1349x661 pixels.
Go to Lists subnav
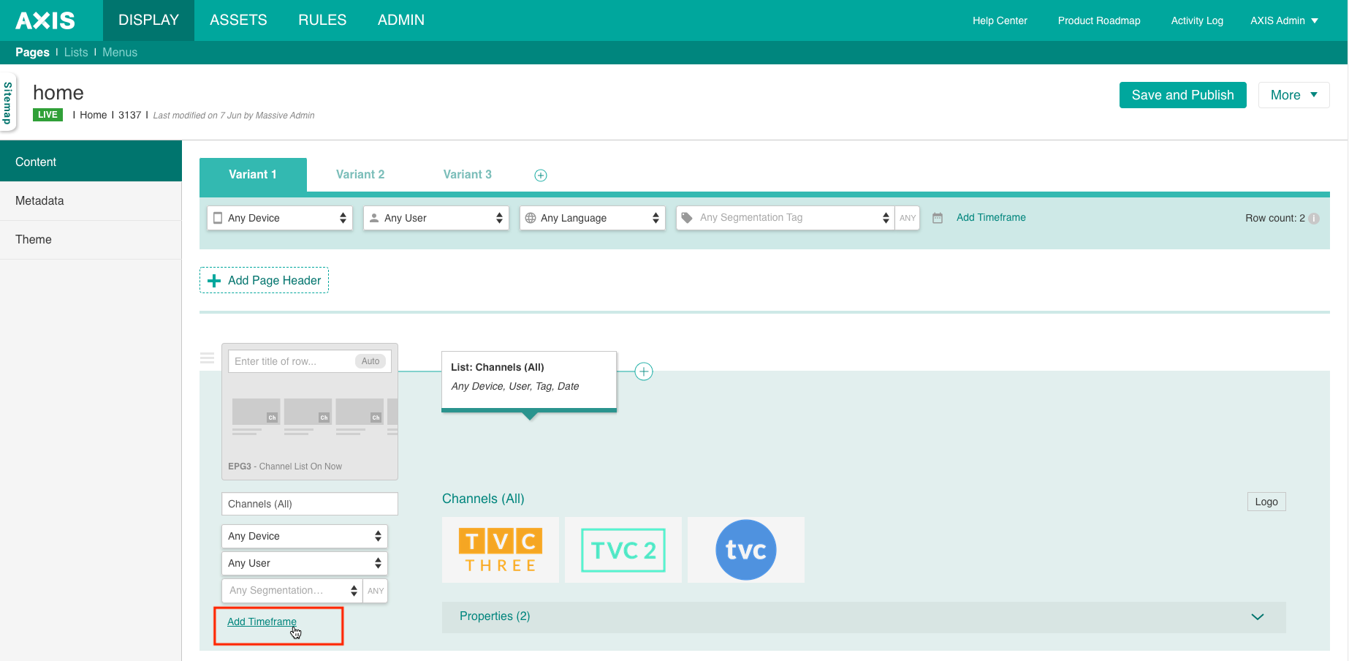point(76,53)
